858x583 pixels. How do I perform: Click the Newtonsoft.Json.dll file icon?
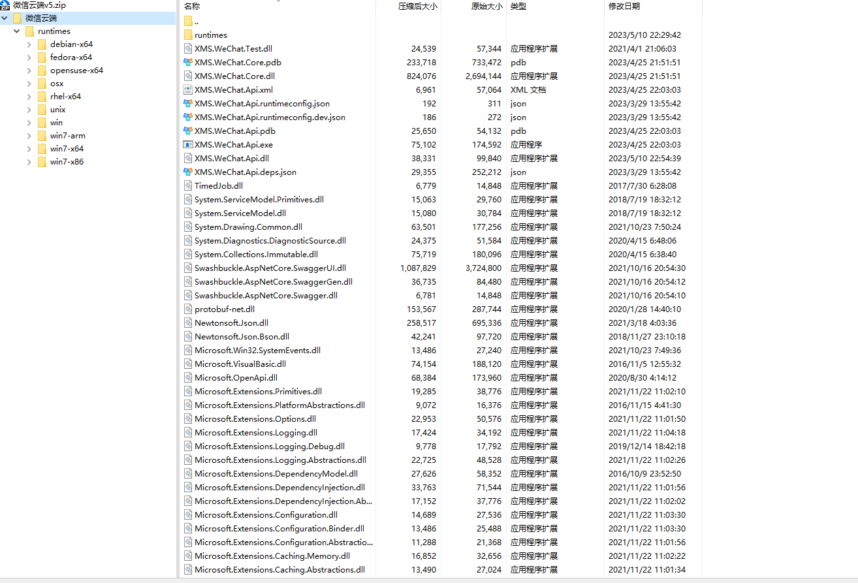point(188,323)
